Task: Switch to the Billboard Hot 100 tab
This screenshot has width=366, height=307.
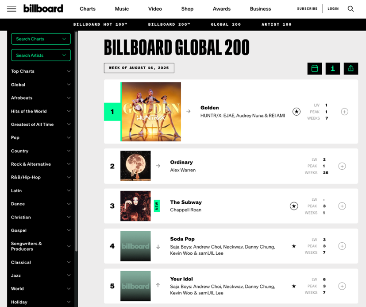Action: click(x=100, y=24)
